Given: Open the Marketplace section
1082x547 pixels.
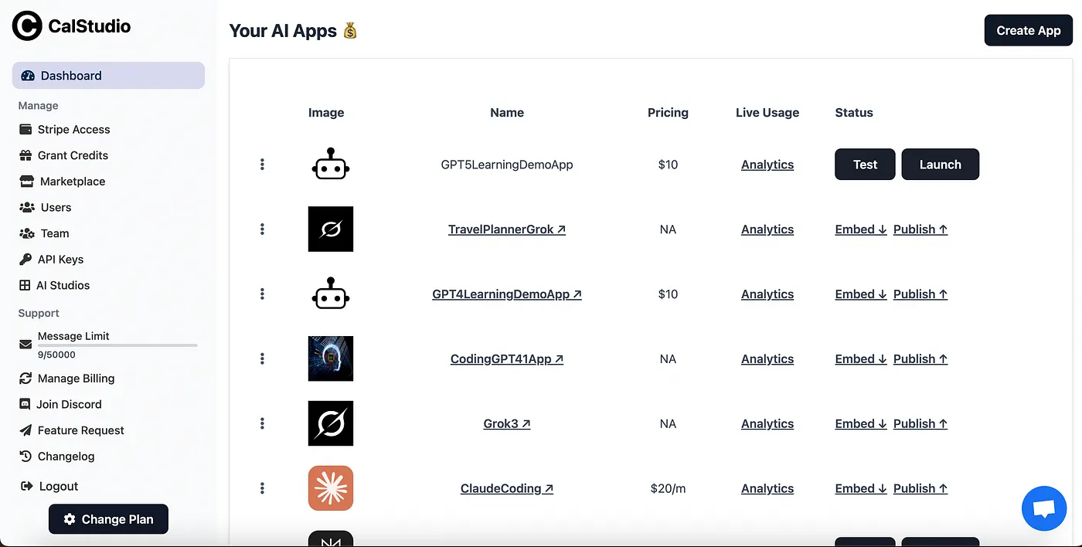Looking at the screenshot, I should point(72,181).
